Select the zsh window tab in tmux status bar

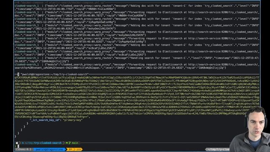[x=79, y=149]
